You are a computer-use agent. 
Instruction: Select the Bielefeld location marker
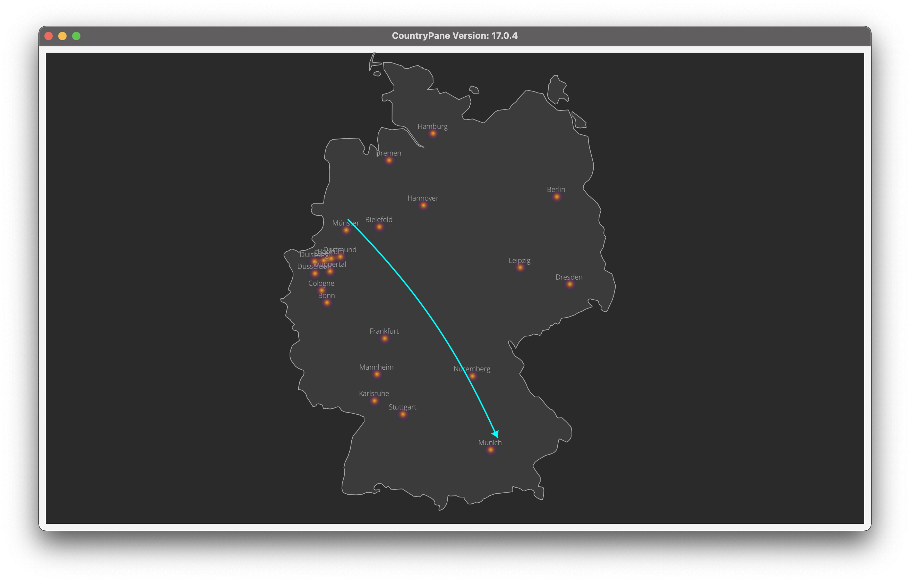[379, 227]
